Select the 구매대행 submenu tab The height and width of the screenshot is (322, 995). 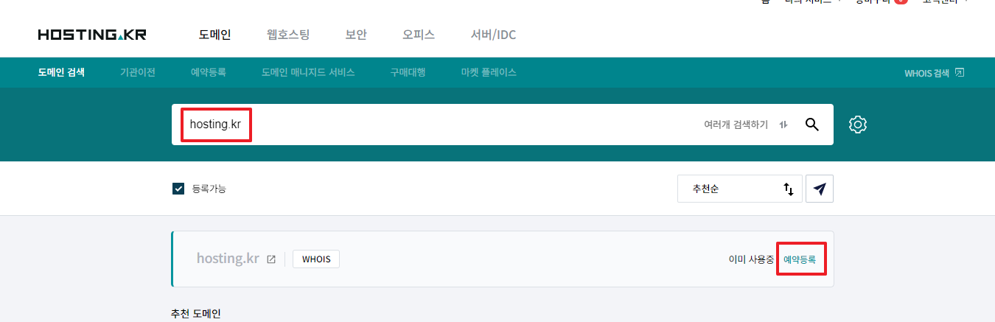point(408,72)
